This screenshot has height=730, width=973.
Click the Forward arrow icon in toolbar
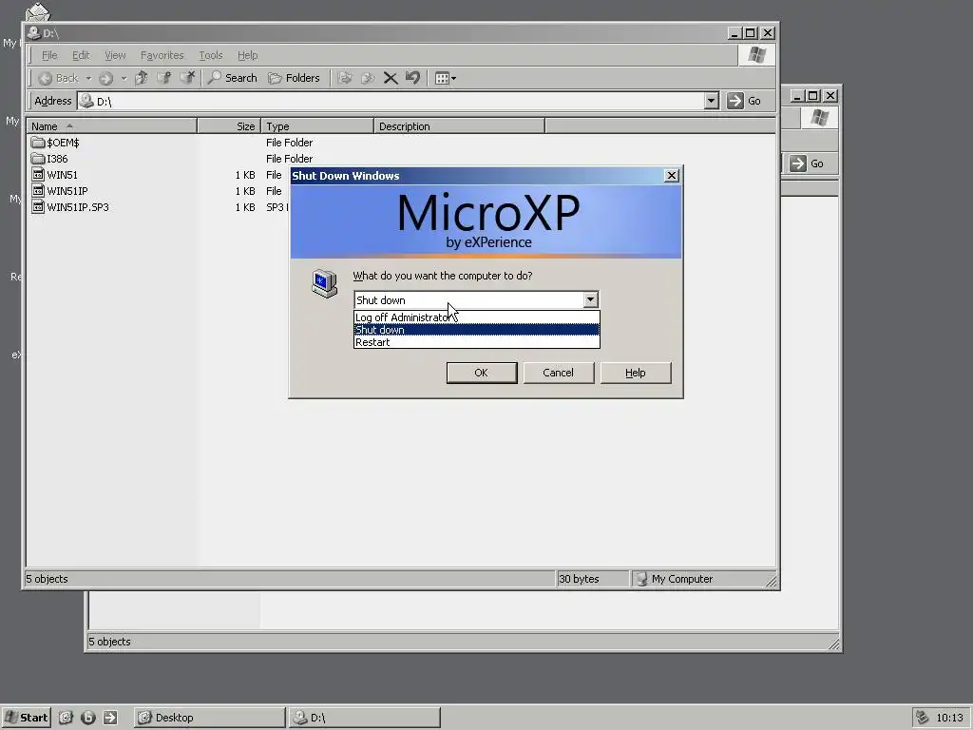point(105,78)
